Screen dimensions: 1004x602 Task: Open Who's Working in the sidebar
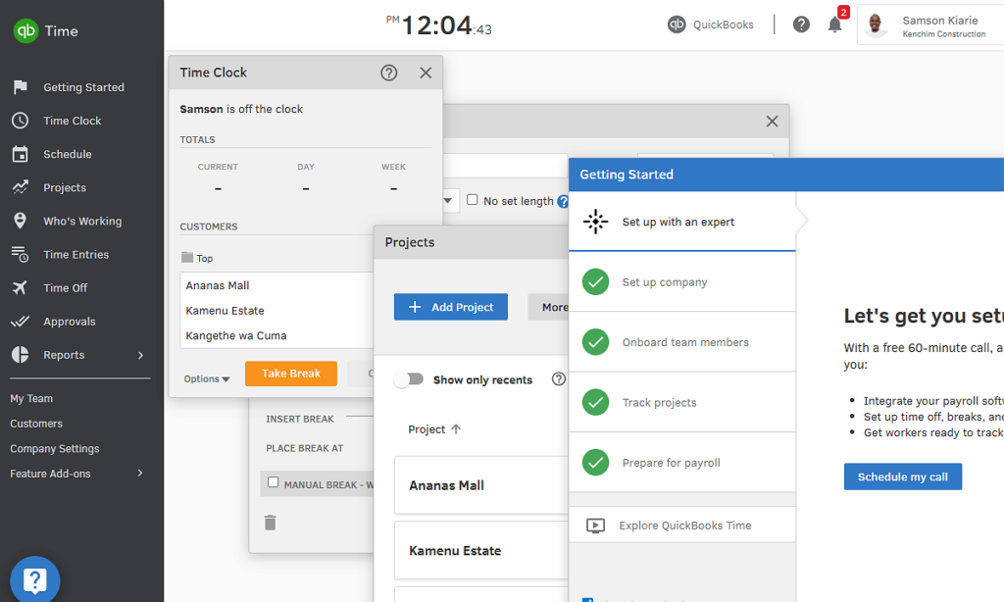tap(81, 221)
